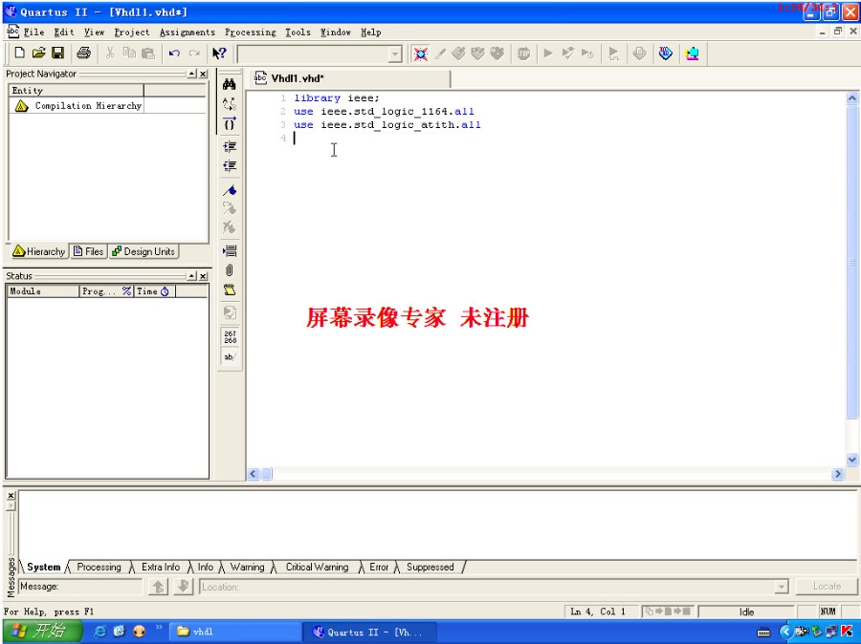
Task: Expand the Location dropdown in Messages panel
Action: [782, 587]
